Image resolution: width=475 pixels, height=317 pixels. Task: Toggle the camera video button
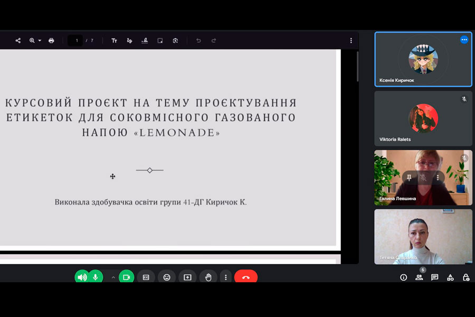pos(126,277)
